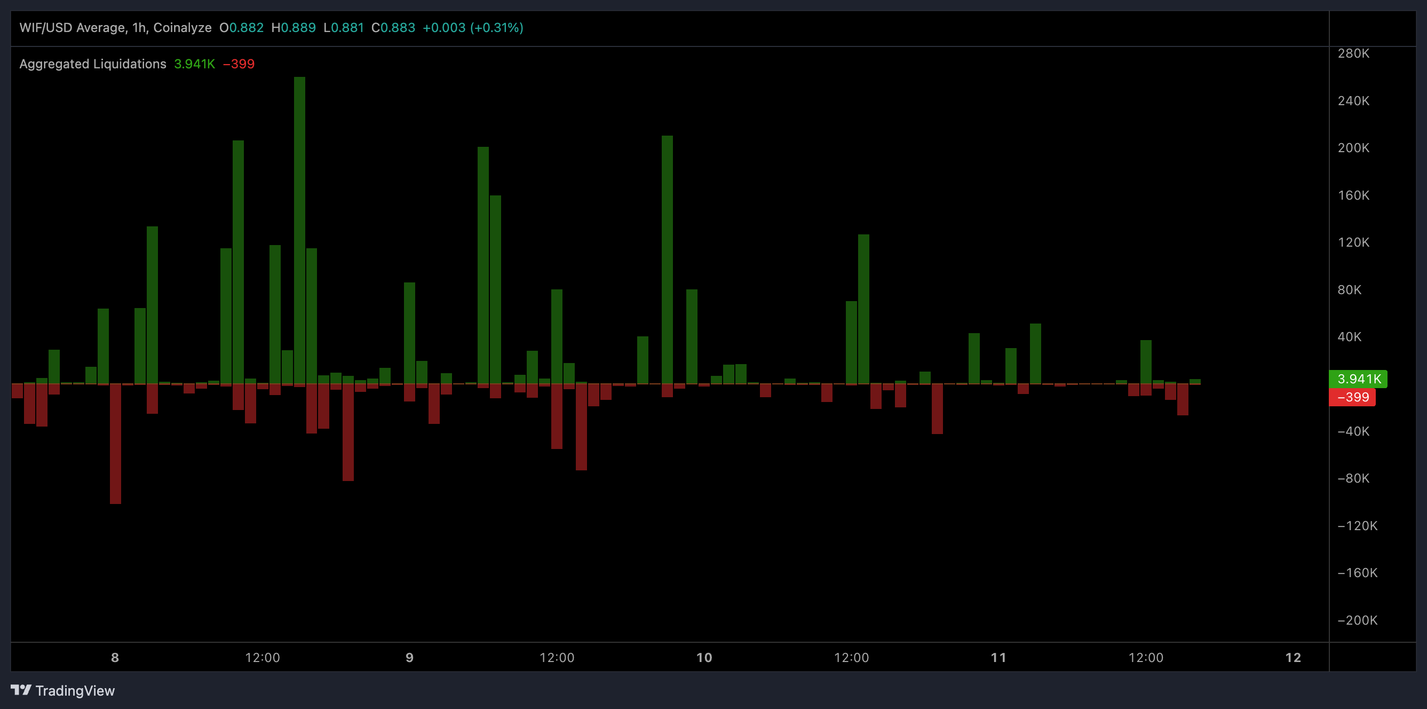Click the open value O0.882
1427x709 pixels.
click(242, 27)
